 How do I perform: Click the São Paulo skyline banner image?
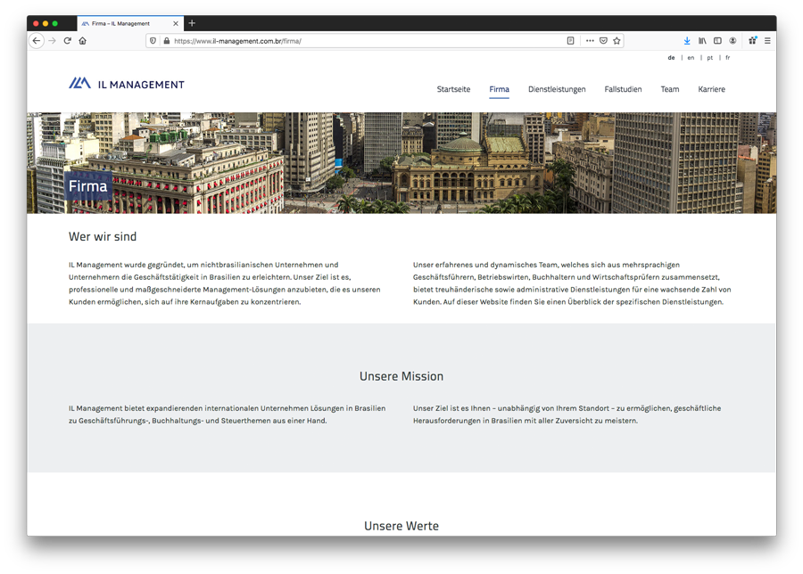click(401, 163)
